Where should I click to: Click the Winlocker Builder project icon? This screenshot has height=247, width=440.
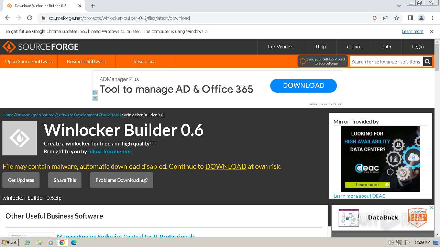click(20, 138)
